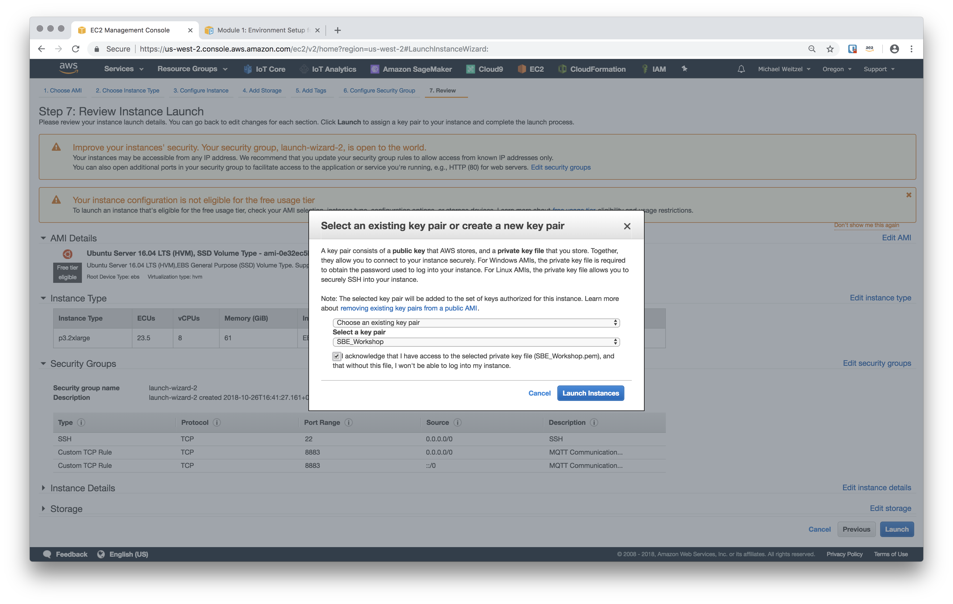Expand the Services menu
The height and width of the screenshot is (604, 953).
point(123,69)
